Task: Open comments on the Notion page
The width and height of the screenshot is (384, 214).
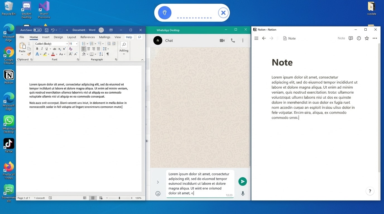Action: point(351,38)
